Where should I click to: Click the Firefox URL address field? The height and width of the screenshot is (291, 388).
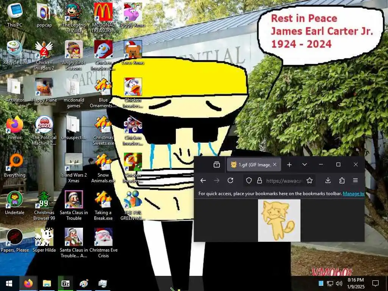click(284, 181)
